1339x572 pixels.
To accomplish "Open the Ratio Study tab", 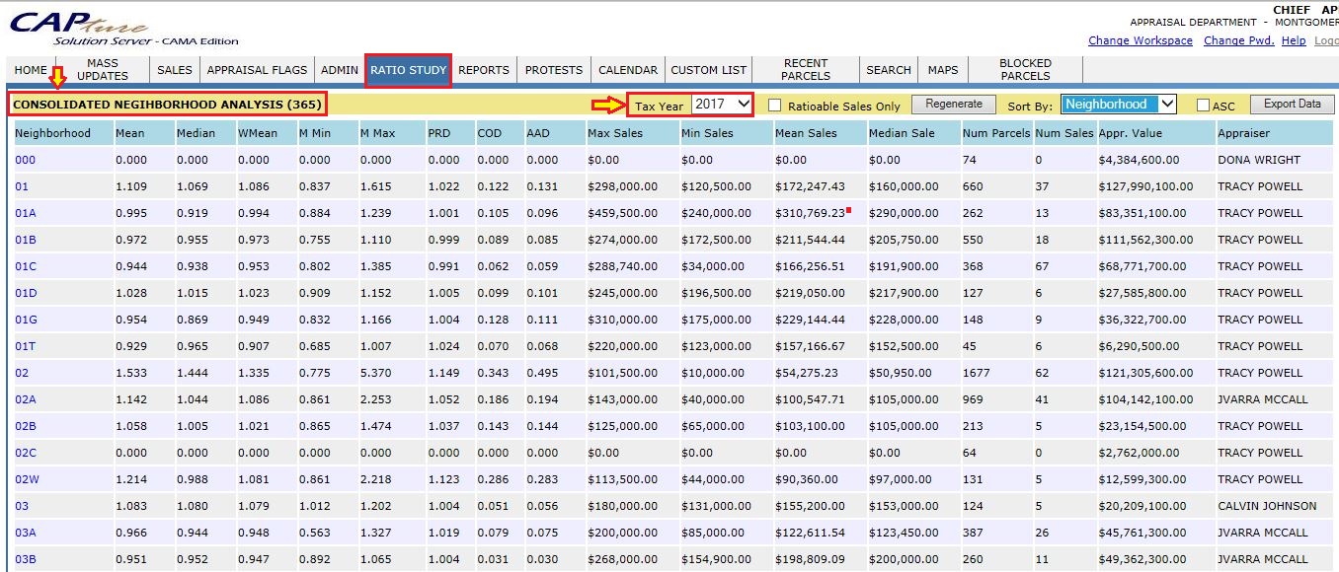I will click(x=408, y=70).
